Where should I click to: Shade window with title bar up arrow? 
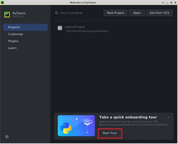coord(163,3)
